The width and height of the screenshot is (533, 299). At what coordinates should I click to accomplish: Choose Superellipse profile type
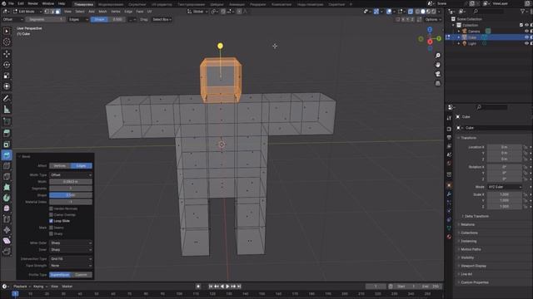(x=60, y=275)
